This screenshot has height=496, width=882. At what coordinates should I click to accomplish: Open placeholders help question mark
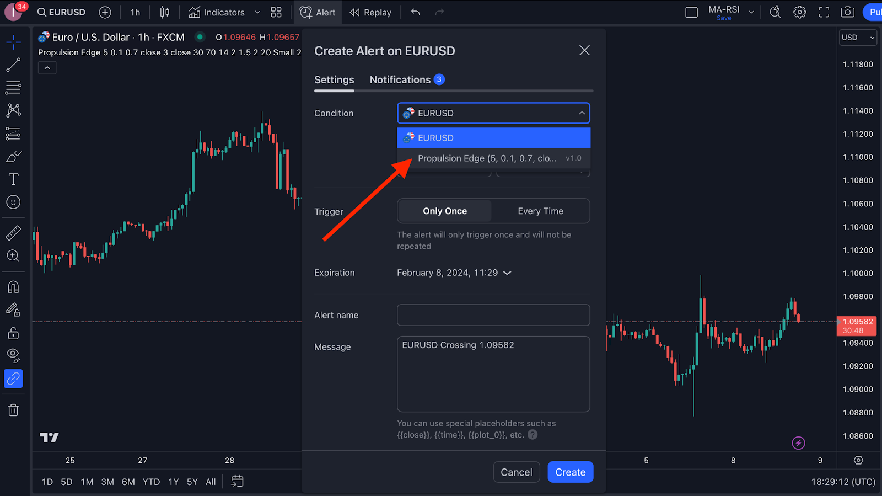(533, 435)
